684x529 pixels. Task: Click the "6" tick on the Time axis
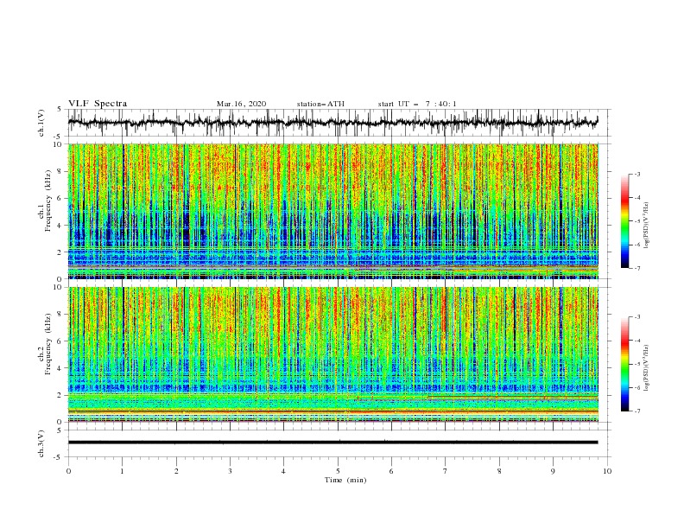pyautogui.click(x=391, y=471)
